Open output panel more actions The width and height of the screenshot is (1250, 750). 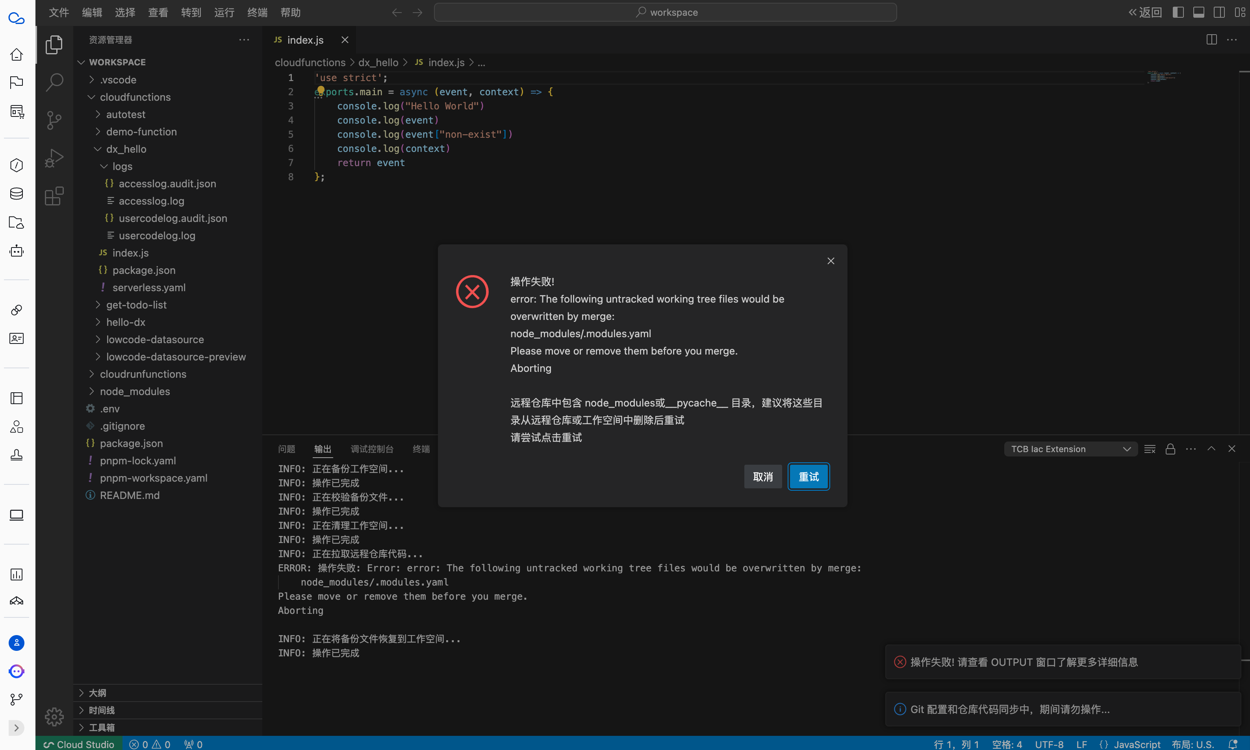click(x=1191, y=449)
